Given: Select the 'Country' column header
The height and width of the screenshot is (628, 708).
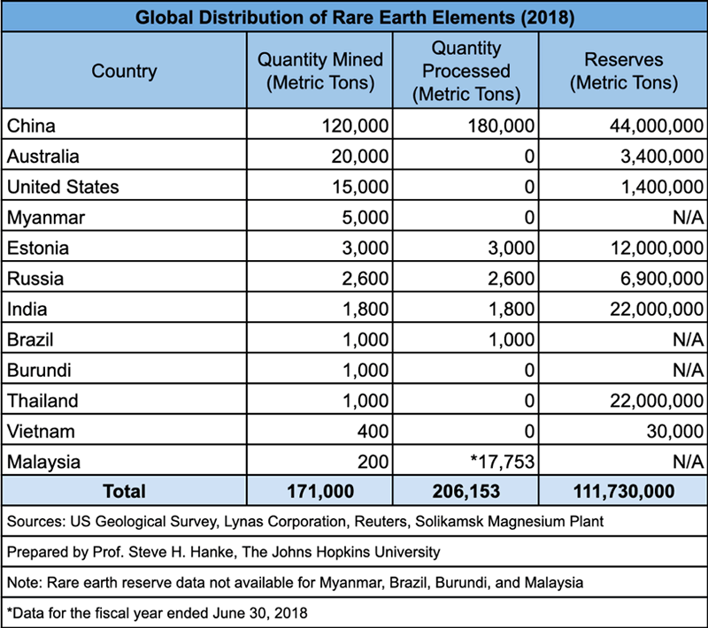Looking at the screenshot, I should (x=124, y=71).
